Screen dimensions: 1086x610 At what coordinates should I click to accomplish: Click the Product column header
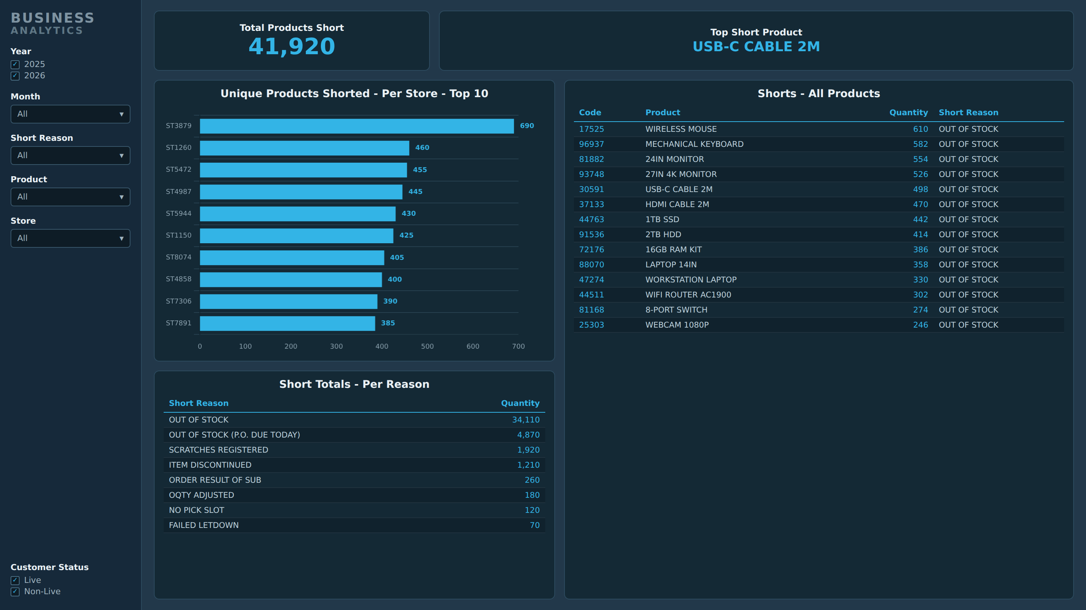point(662,113)
